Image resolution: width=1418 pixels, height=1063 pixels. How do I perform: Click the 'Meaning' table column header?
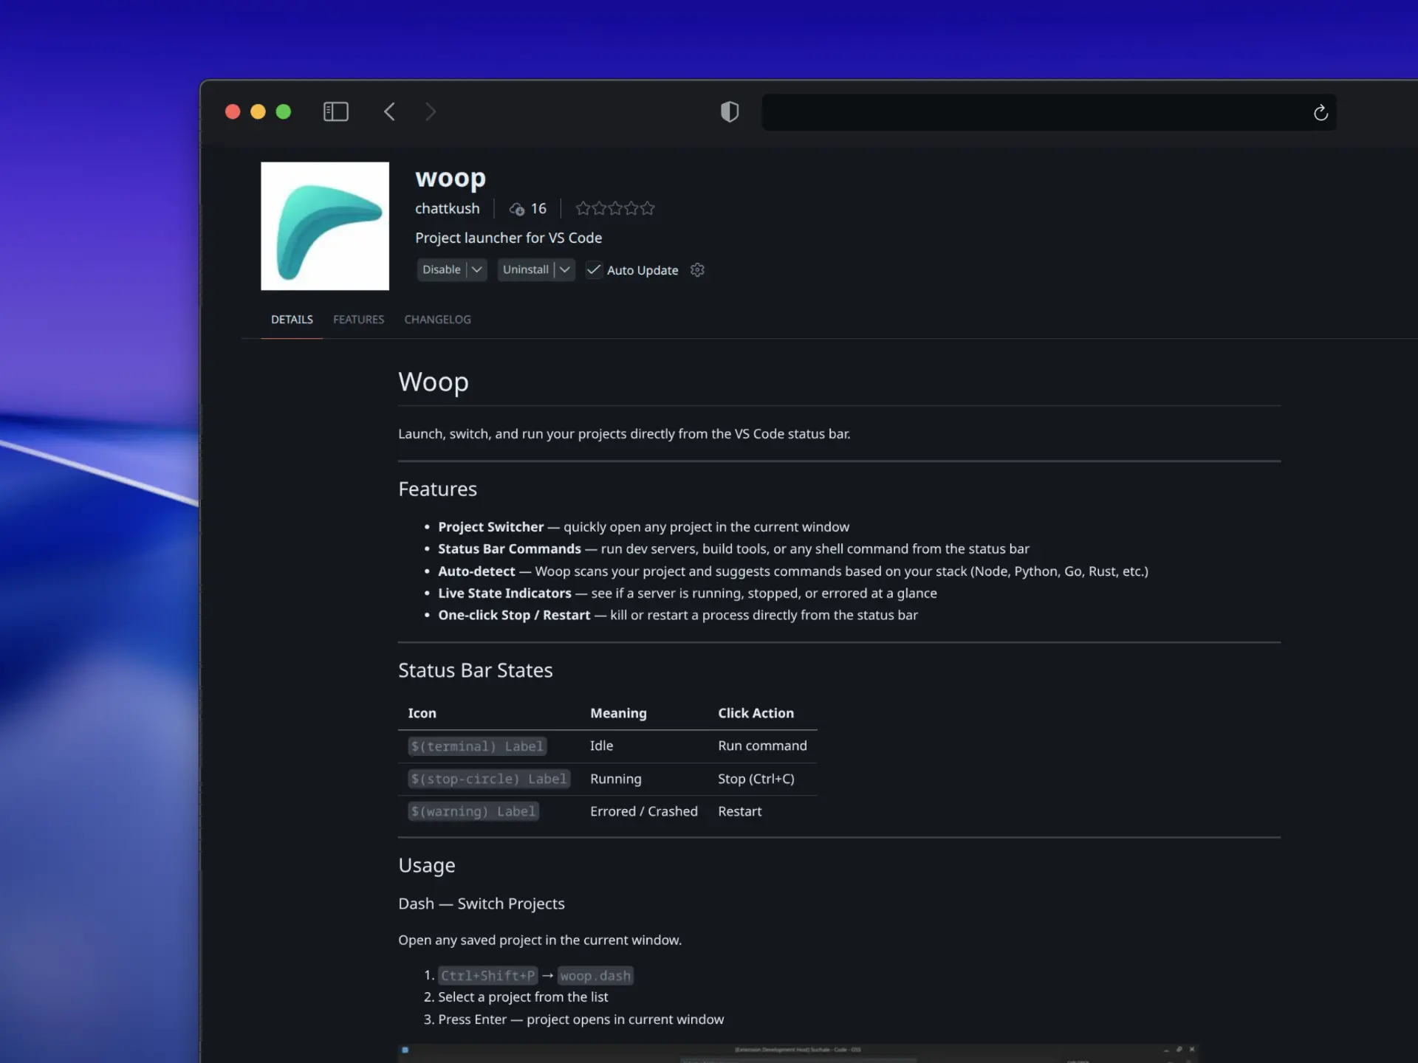pyautogui.click(x=618, y=713)
